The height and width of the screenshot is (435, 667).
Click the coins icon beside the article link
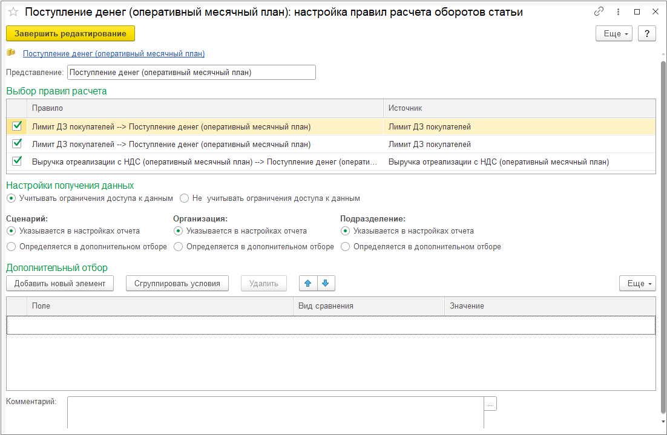(11, 53)
